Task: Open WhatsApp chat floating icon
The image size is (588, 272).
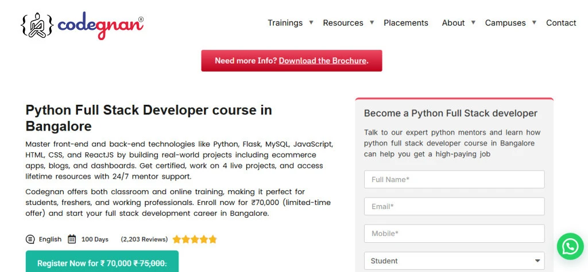Action: pyautogui.click(x=570, y=246)
